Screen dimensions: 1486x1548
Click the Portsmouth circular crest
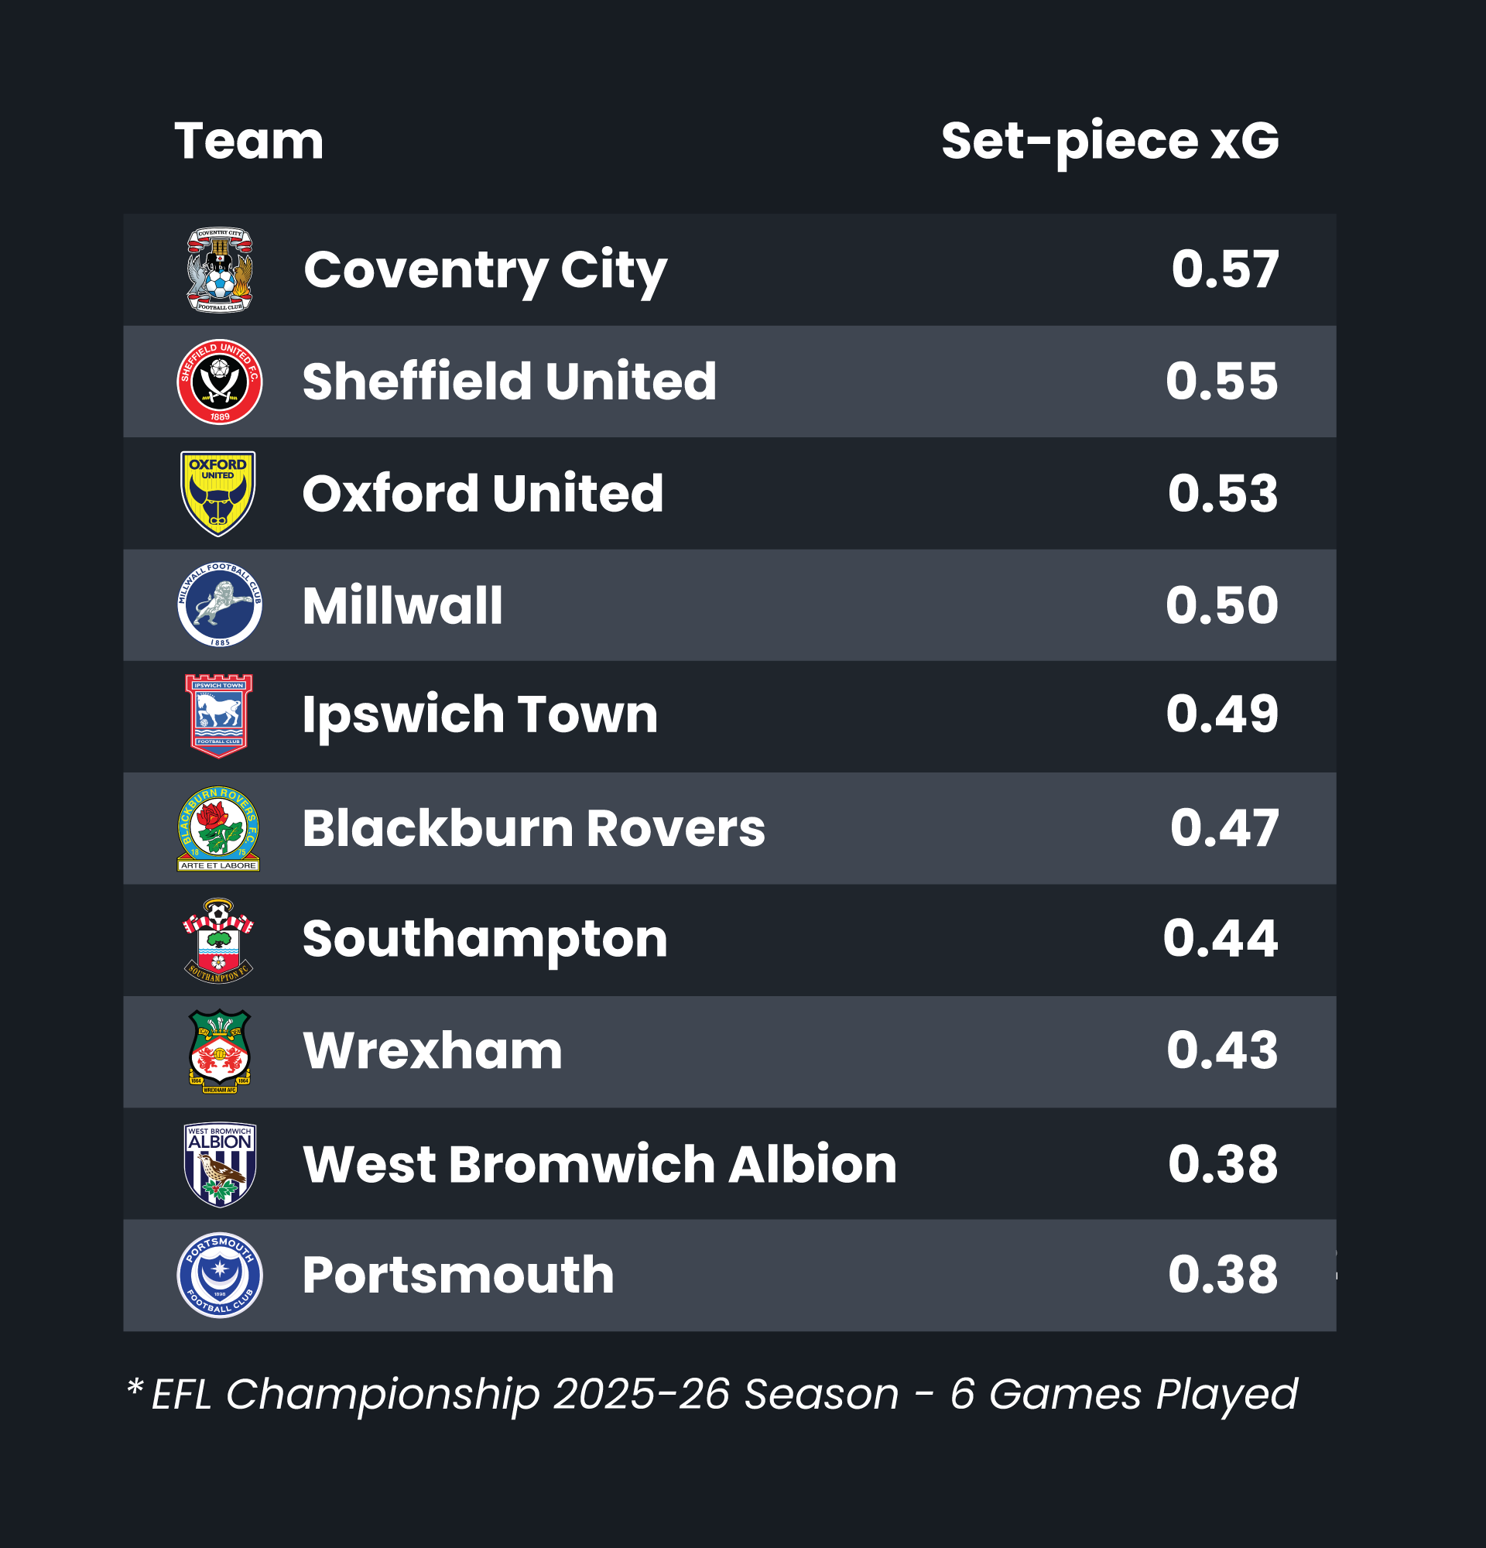coord(220,1276)
